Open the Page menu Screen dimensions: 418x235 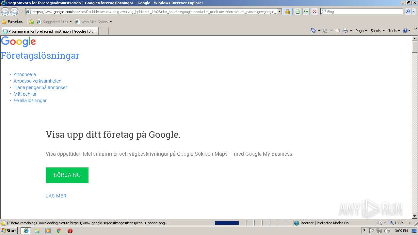[x=361, y=31]
